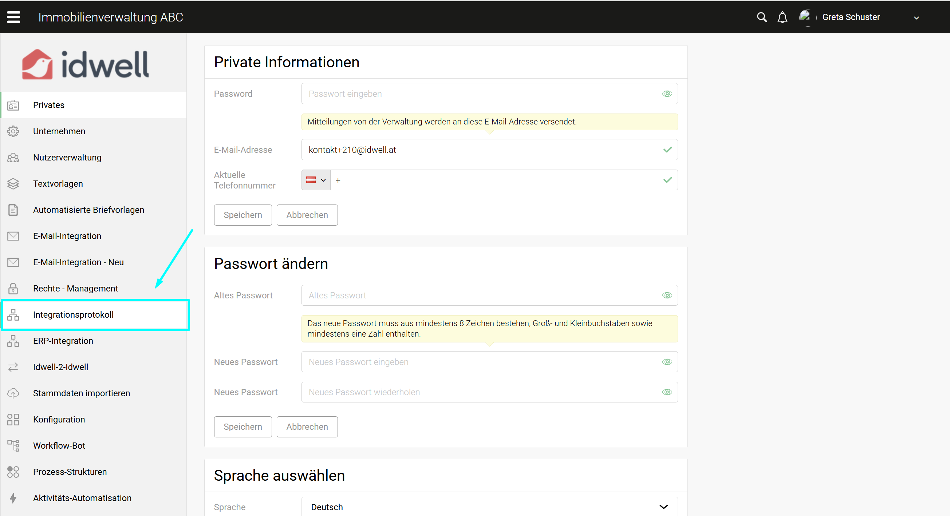The height and width of the screenshot is (516, 950).
Task: Click Greta Schuster's avatar image
Action: click(x=804, y=17)
